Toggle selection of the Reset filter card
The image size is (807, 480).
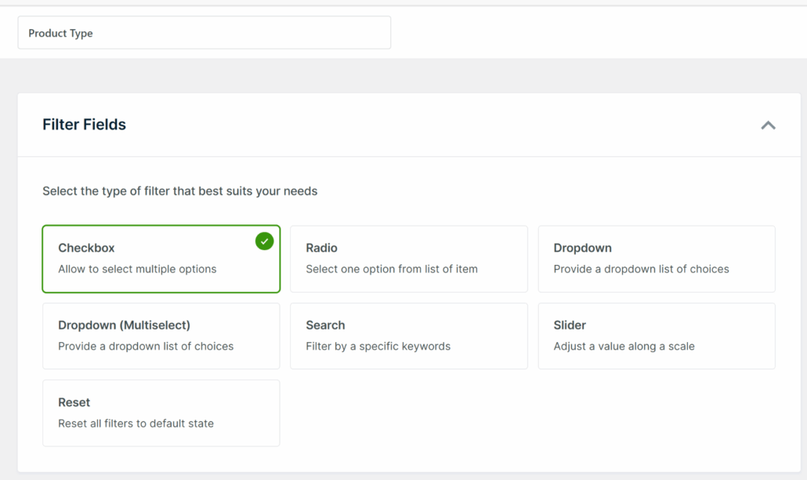(x=161, y=413)
